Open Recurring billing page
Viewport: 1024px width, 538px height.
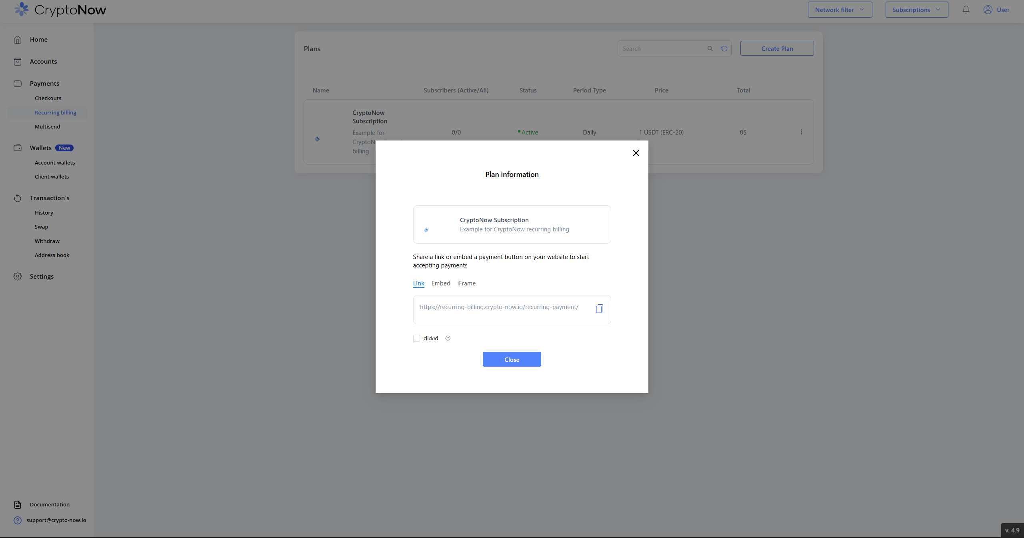[56, 112]
